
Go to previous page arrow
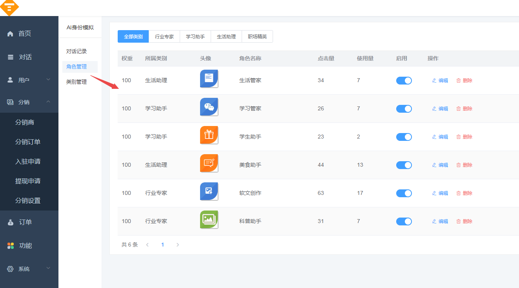tap(148, 245)
